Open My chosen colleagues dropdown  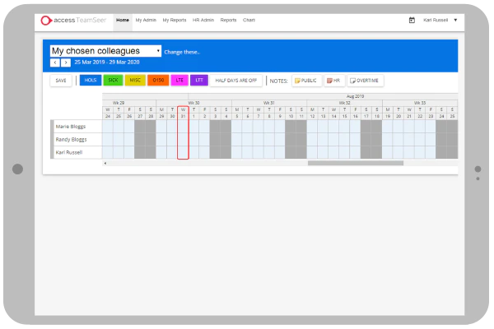click(105, 51)
